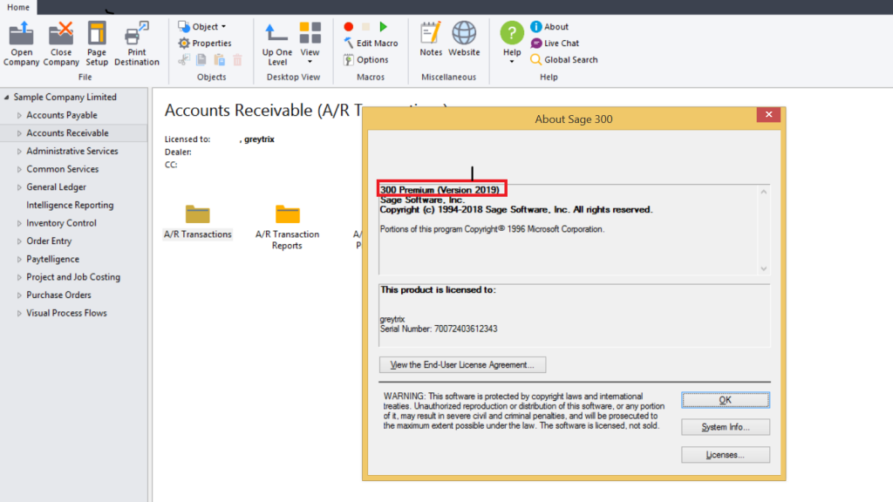Open Global Search
Image resolution: width=893 pixels, height=502 pixels.
[x=564, y=60]
